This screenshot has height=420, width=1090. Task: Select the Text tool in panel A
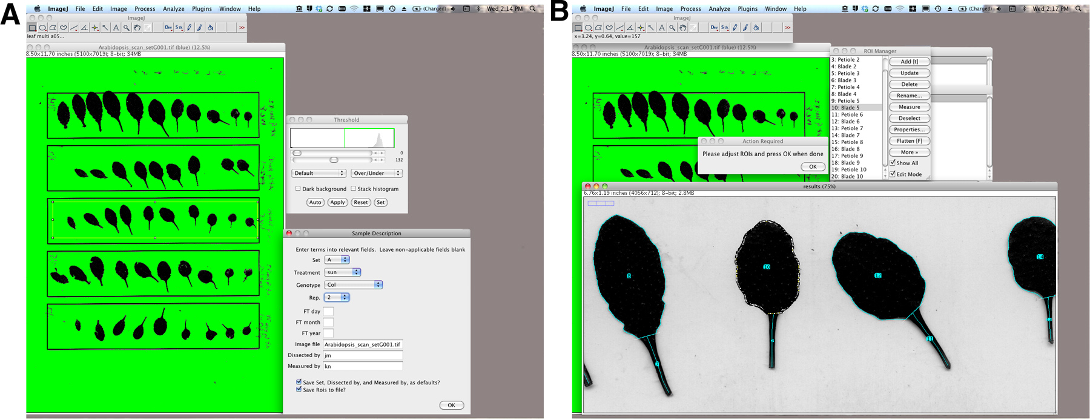(116, 28)
